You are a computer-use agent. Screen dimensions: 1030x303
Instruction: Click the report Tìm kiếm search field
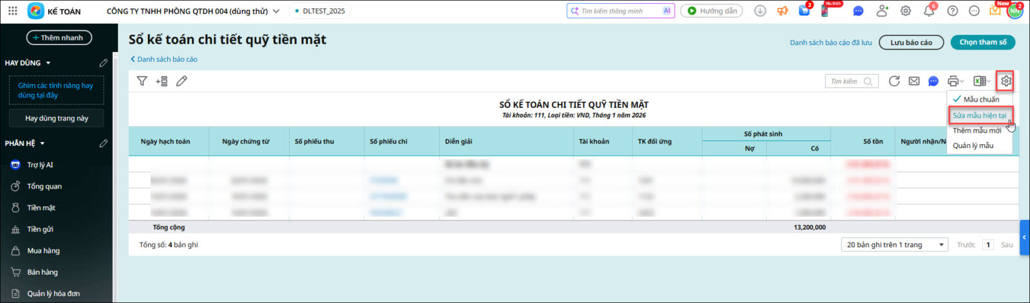[846, 81]
